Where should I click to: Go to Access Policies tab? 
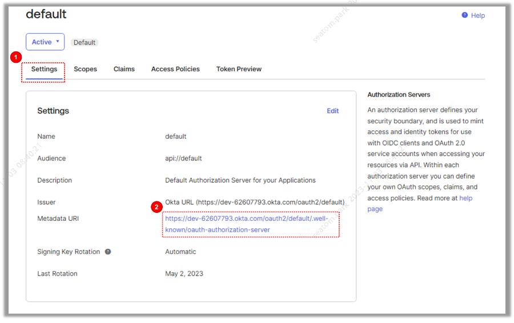pos(175,69)
